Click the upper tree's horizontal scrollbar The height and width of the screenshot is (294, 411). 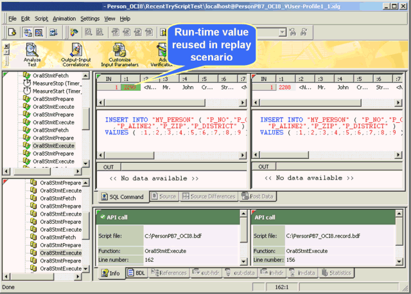coord(45,172)
